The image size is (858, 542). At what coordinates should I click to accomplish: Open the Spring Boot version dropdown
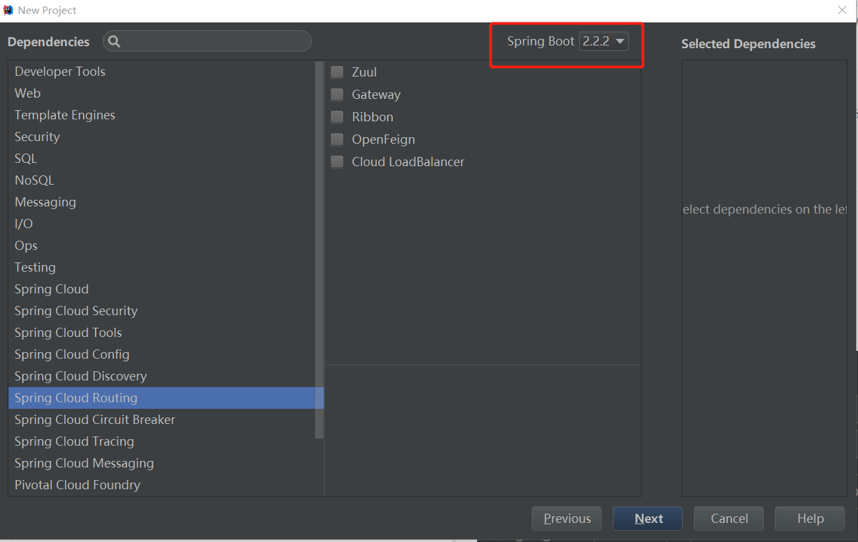click(604, 41)
